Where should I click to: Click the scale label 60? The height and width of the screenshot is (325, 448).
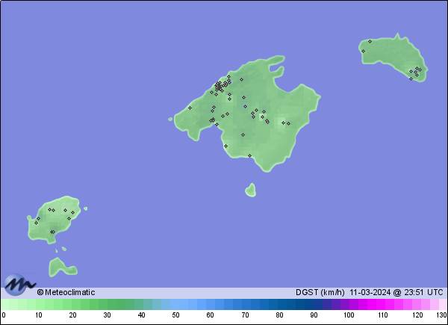210,315
